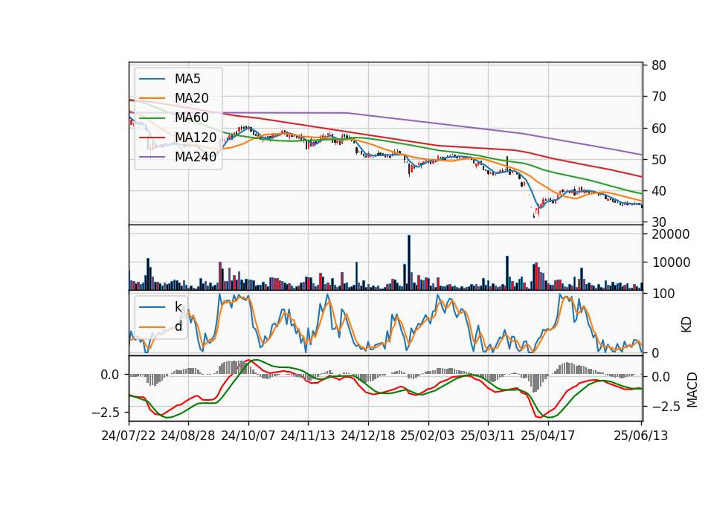Click the 24/11/13 date axis label
This screenshot has width=714, height=513.
(308, 436)
